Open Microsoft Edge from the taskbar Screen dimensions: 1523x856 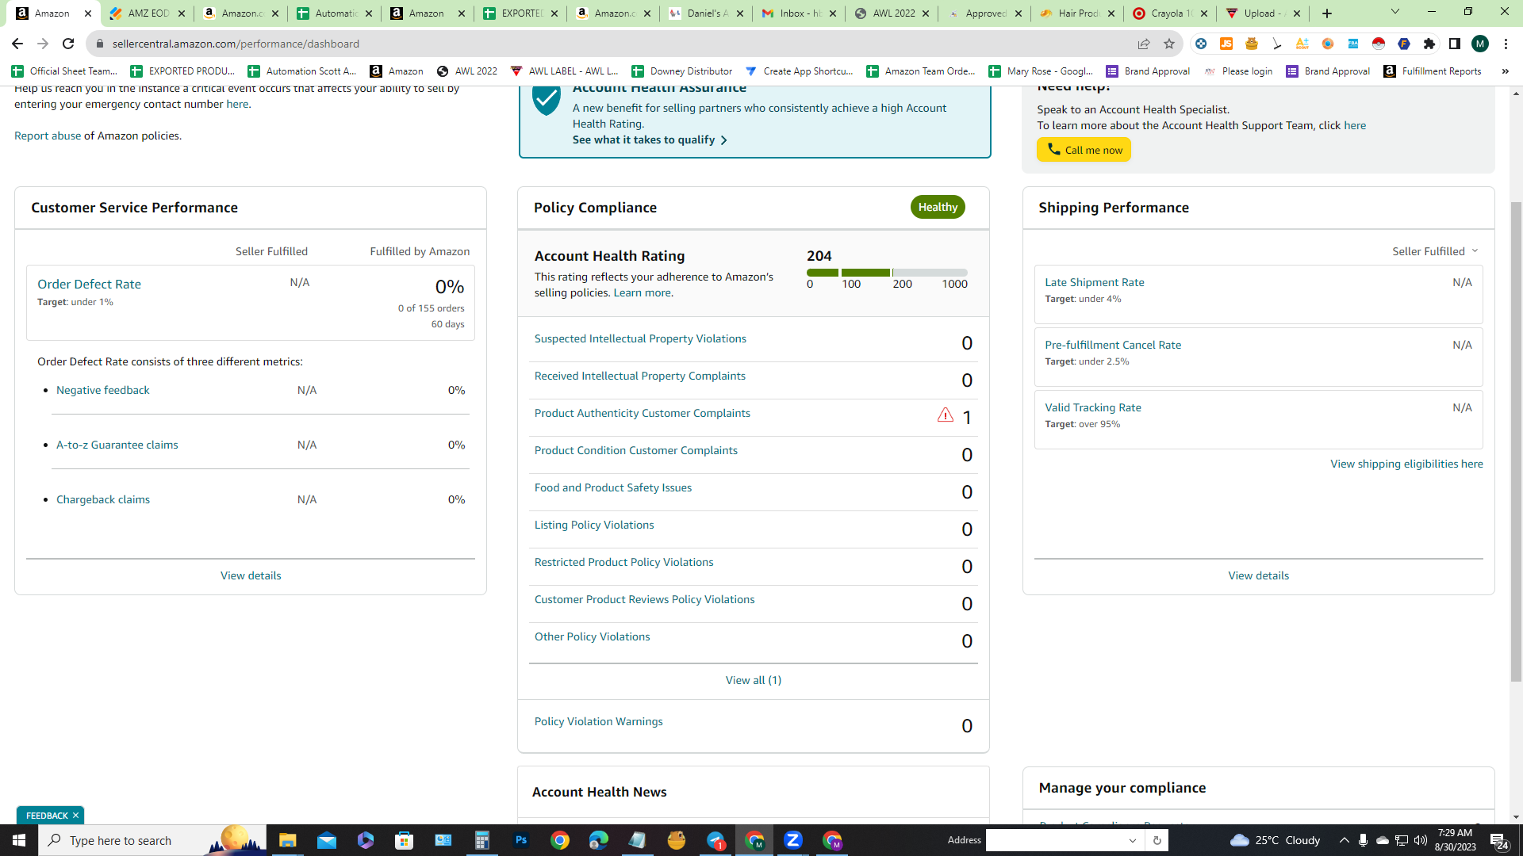coord(599,840)
